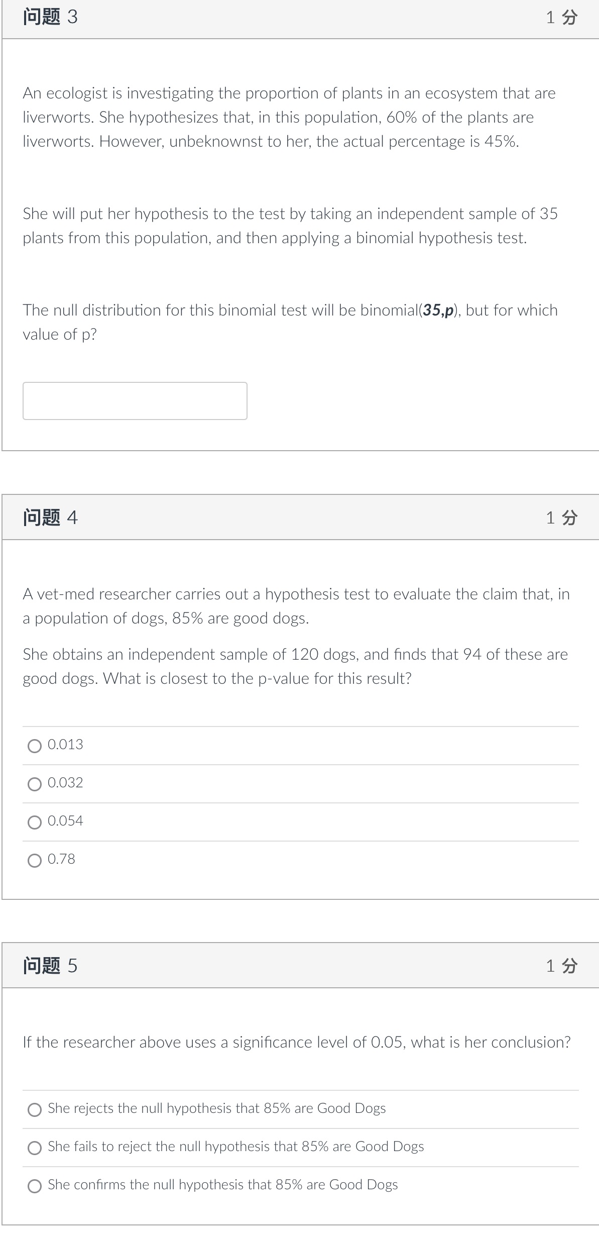
Task: Click the 问题 5 header
Action: click(x=48, y=965)
